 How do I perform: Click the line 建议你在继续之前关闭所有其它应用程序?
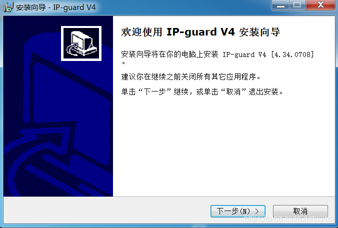(191, 76)
